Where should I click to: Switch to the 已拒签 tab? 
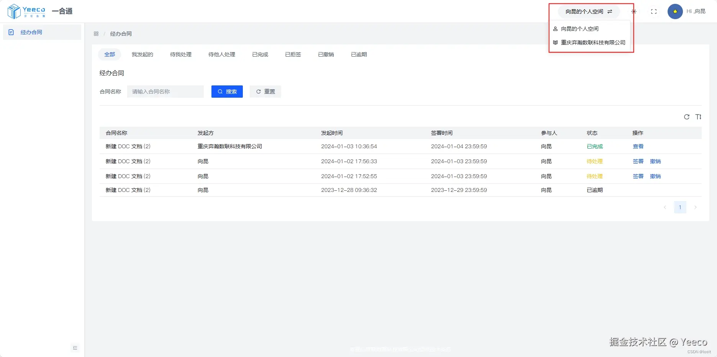click(x=293, y=54)
